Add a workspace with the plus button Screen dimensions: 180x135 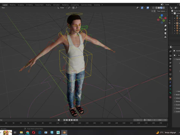coord(102,5)
